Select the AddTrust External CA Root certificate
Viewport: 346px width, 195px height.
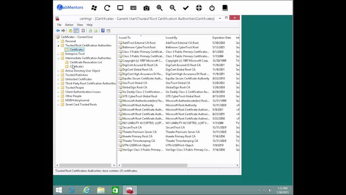pos(139,43)
